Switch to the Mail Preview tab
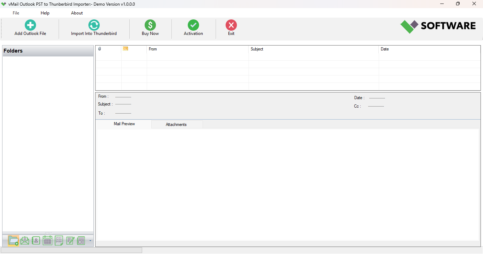This screenshot has width=483, height=254. click(124, 124)
